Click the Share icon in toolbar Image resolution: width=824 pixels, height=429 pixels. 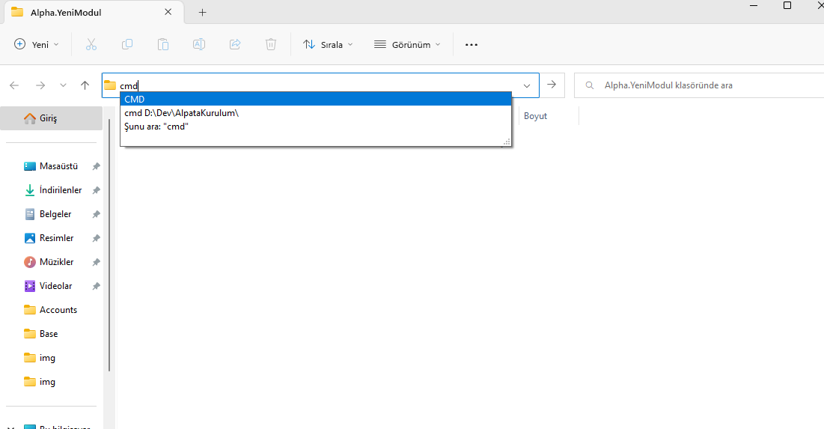tap(235, 44)
